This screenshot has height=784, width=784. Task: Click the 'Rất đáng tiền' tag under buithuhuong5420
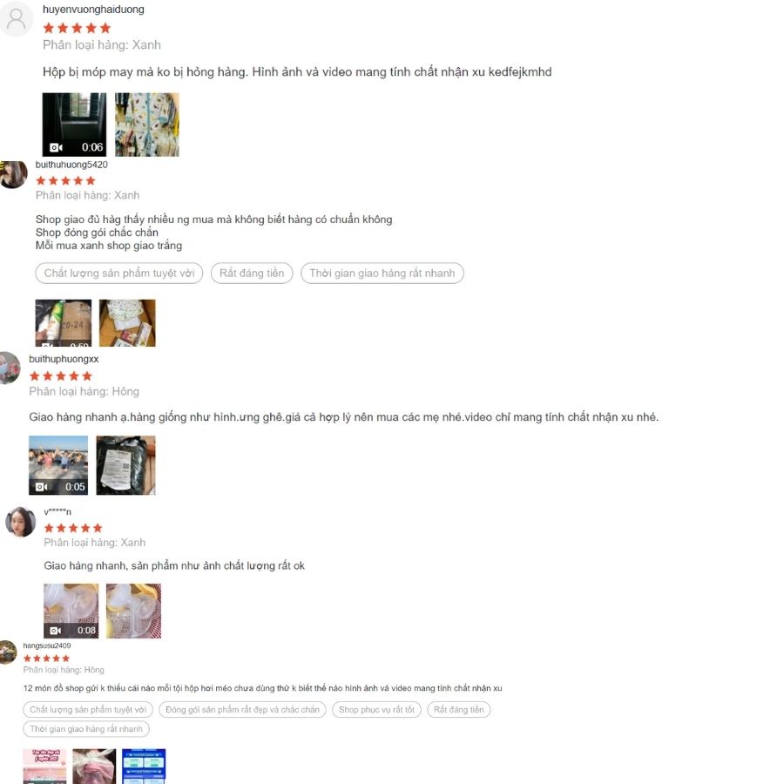(252, 273)
